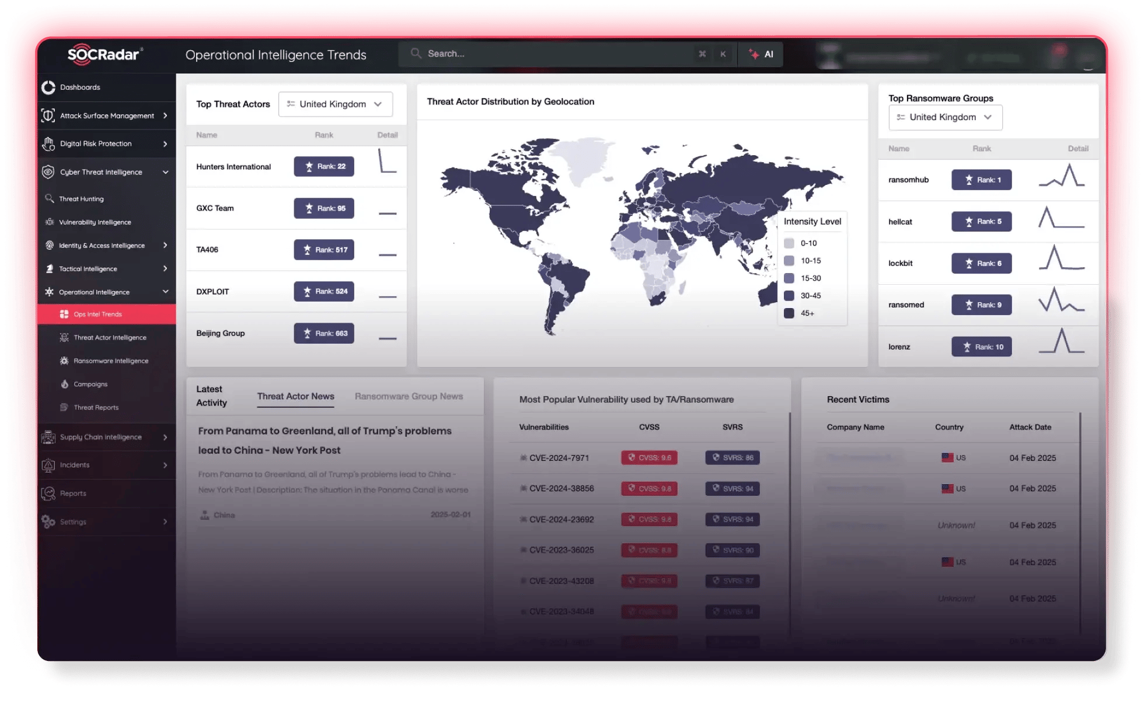
Task: Expand Supply Chain Intelligence chevron
Action: (x=166, y=437)
